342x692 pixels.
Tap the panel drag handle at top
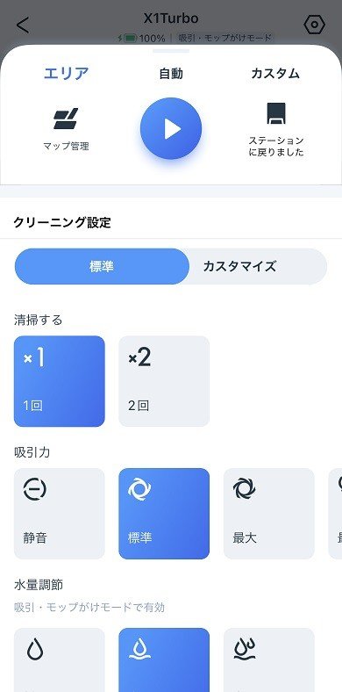171,51
